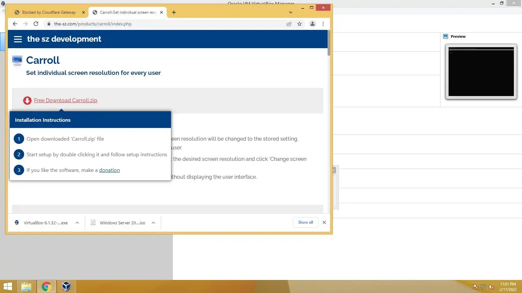Click the Free Download Carroll.zip link
Screen dimensions: 522x293
[x=66, y=101]
